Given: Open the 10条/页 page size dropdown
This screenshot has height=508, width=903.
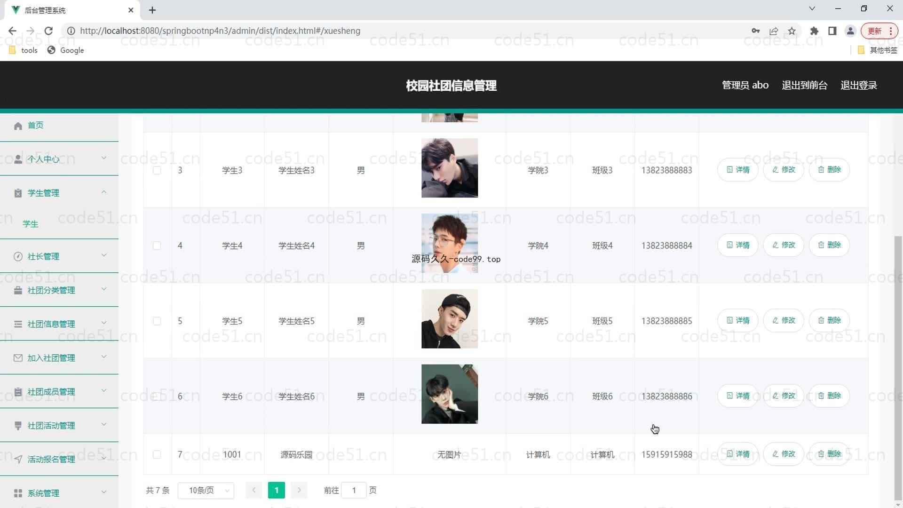Looking at the screenshot, I should tap(206, 491).
